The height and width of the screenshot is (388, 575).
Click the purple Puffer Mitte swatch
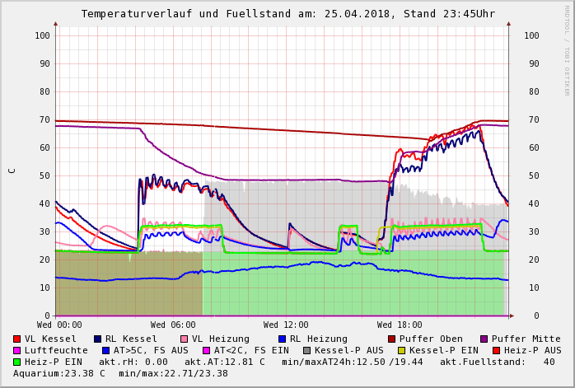484,339
